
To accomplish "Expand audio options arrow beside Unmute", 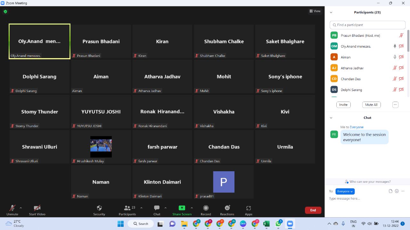I will point(21,208).
